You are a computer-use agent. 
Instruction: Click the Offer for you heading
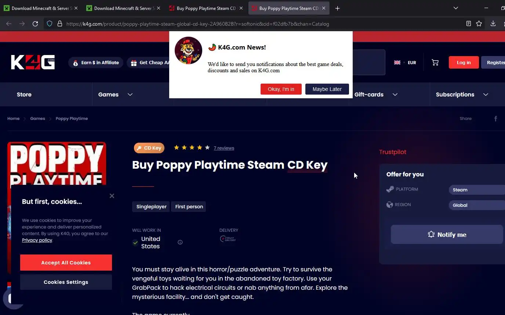[x=405, y=174]
